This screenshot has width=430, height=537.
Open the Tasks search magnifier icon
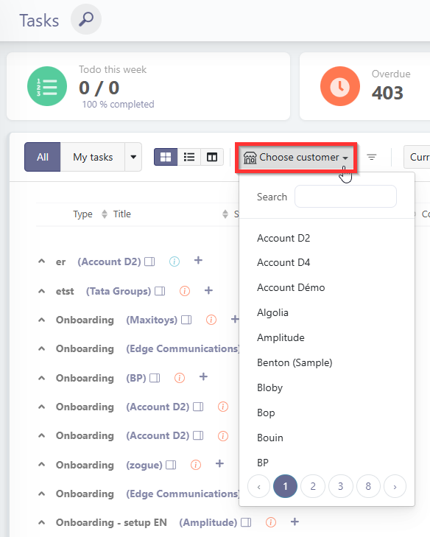[x=86, y=19]
